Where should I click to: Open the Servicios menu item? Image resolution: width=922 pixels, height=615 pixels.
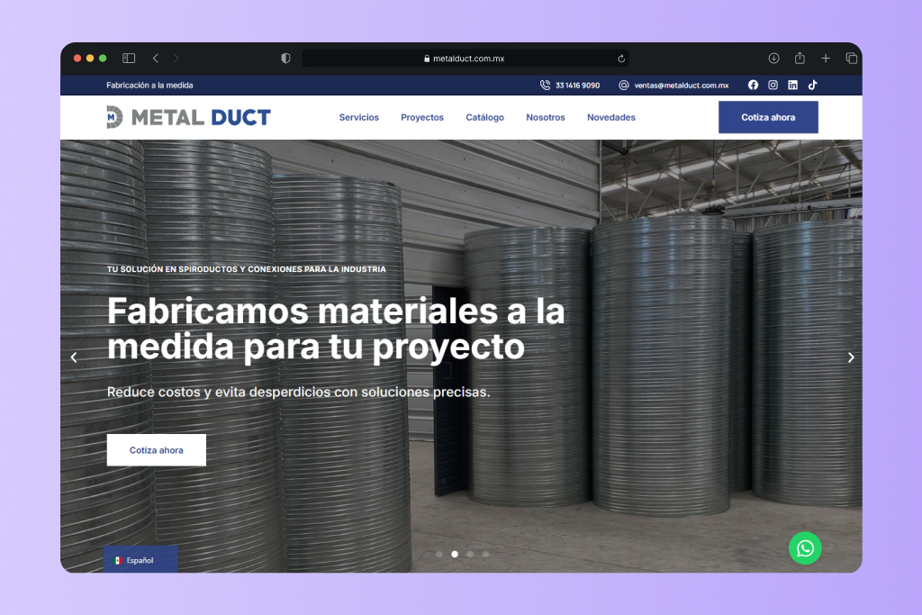click(358, 118)
